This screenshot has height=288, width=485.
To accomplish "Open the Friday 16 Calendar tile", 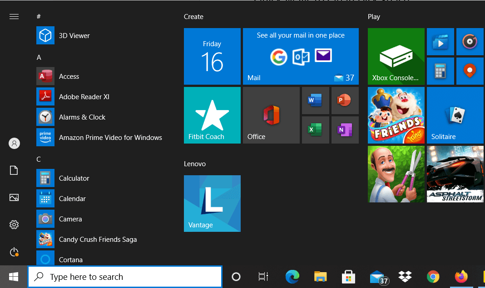I will point(212,57).
